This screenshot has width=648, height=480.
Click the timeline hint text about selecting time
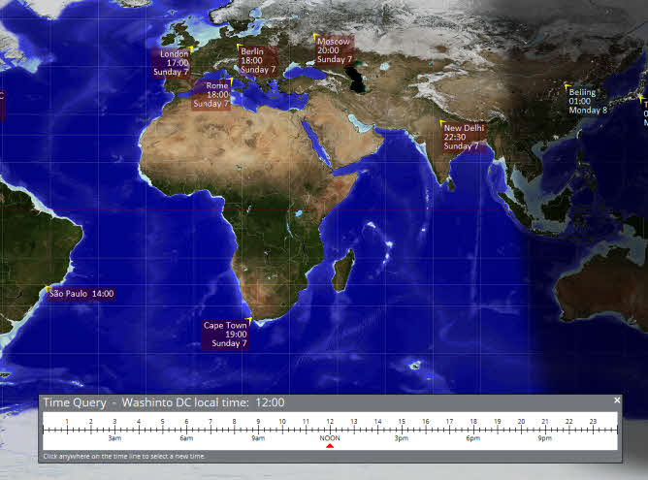pos(124,457)
